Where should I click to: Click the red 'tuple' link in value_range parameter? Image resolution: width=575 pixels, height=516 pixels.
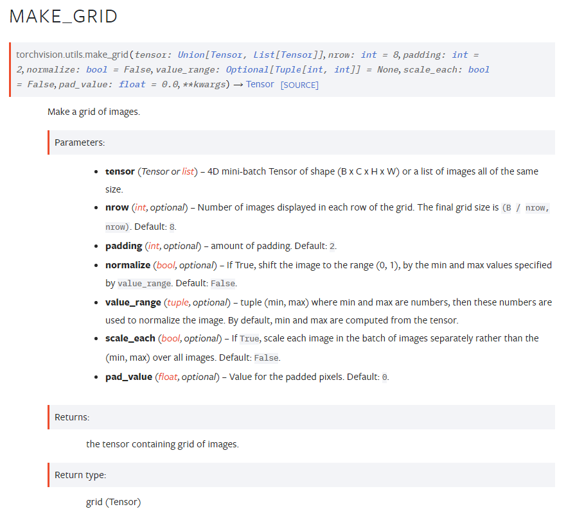tap(178, 302)
